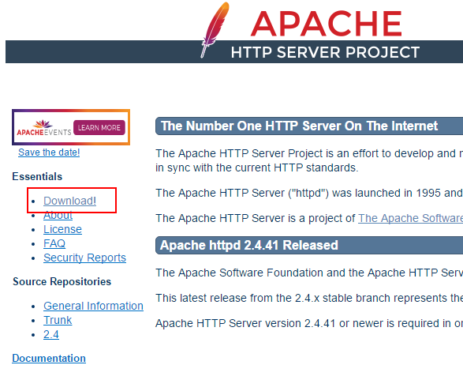
Task: Open the Trunk repository link
Action: [58, 320]
